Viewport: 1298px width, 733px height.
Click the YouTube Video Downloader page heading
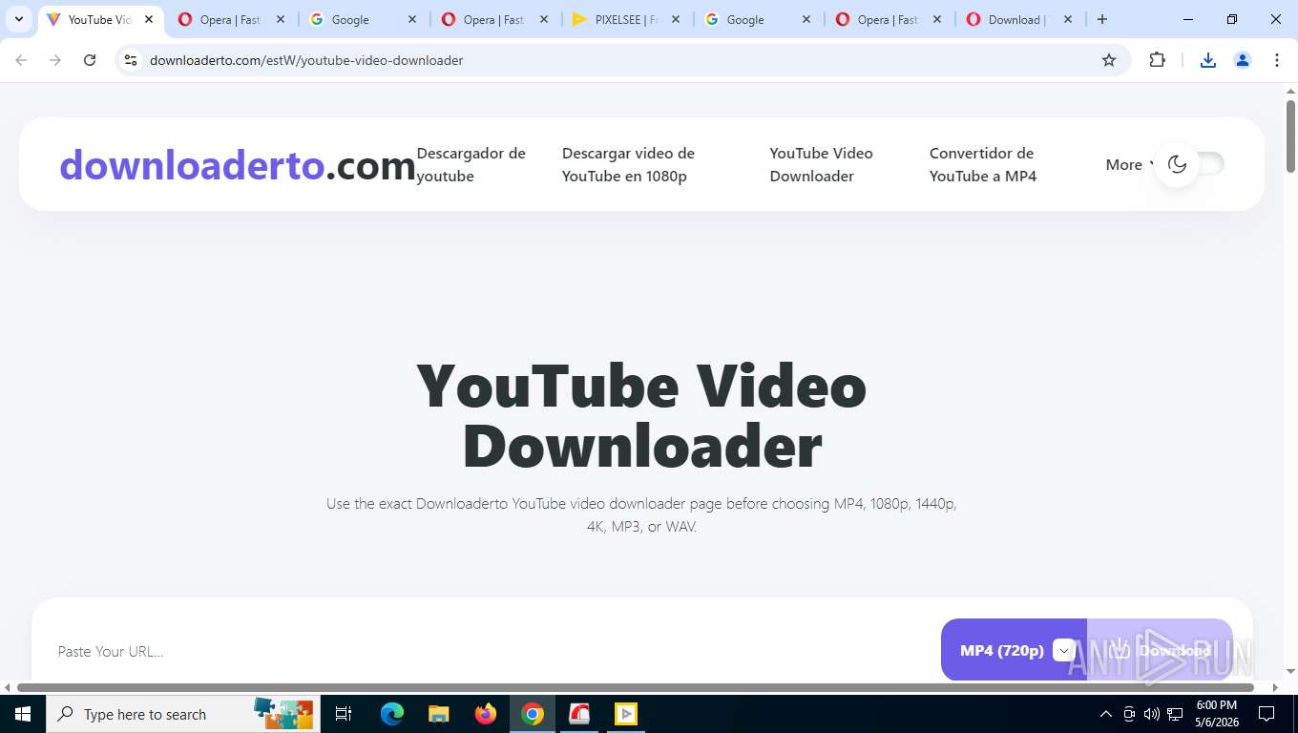click(641, 415)
